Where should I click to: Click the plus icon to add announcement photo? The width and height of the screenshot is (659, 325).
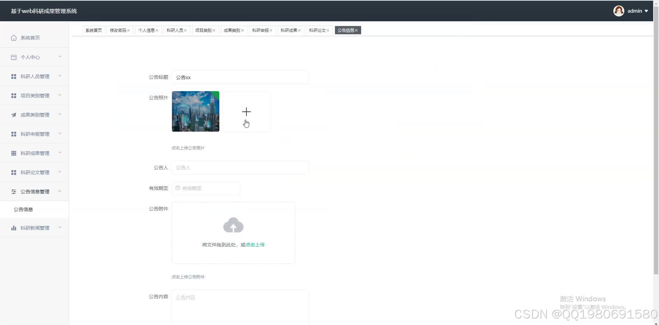coord(246,111)
